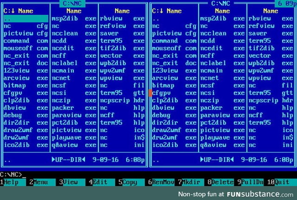The image size is (297, 200).
Task: Select 'command com' in the left panel
Action: 26,41
